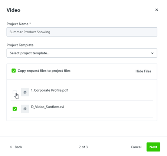Click the copy icon beside D_Video_Sunflow.avi
Screen dimensions: 167x156
click(25, 109)
